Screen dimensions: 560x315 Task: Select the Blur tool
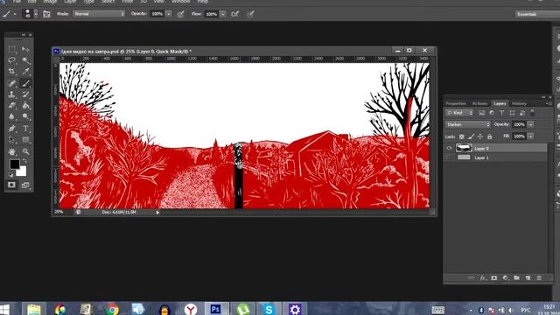(x=11, y=116)
